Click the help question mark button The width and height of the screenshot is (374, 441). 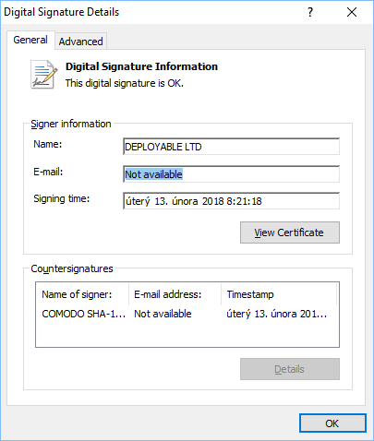click(x=310, y=12)
